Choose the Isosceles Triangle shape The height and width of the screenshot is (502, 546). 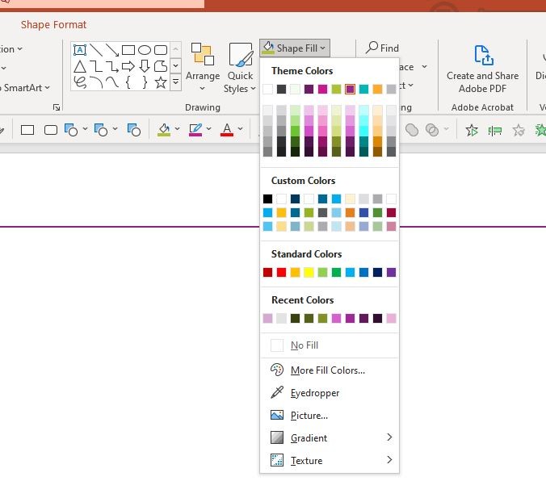pos(80,66)
